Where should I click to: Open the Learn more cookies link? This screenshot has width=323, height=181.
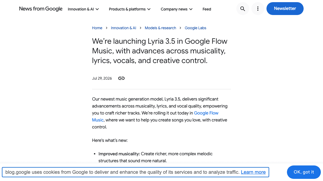[x=253, y=172]
